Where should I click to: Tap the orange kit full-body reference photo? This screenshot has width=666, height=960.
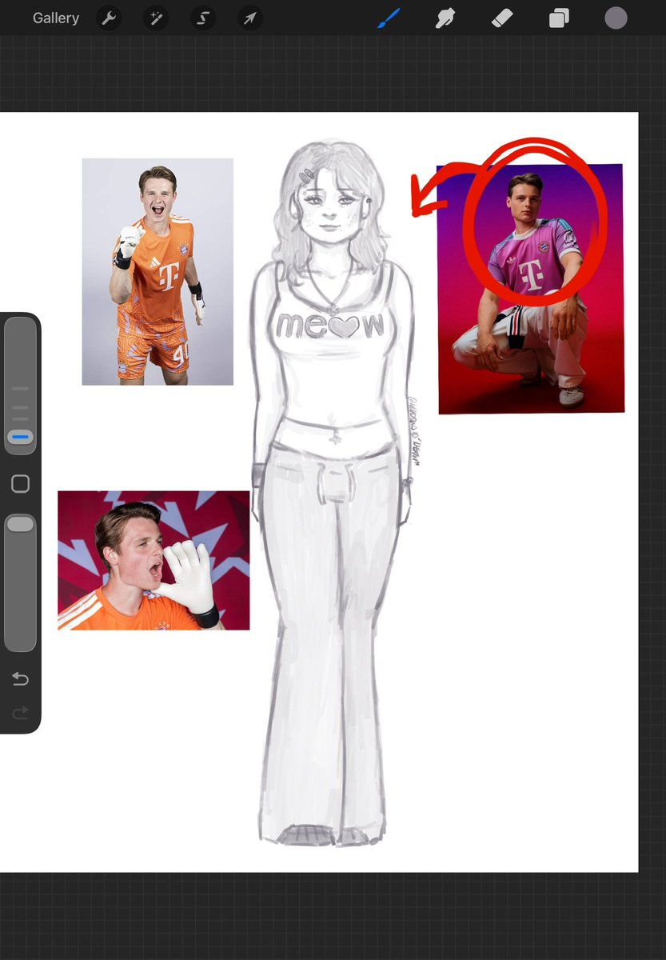(158, 272)
